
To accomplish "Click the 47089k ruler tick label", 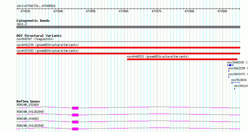I will [223, 11].
